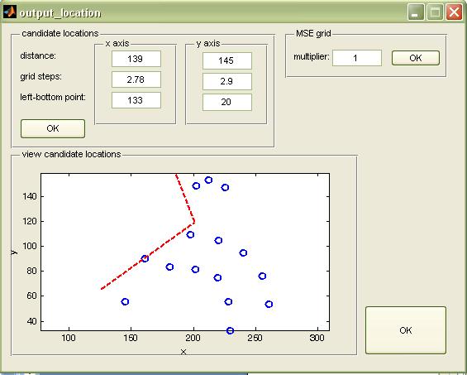The image size is (467, 375).
Task: Click the 'distance:' label
Action: (38, 55)
